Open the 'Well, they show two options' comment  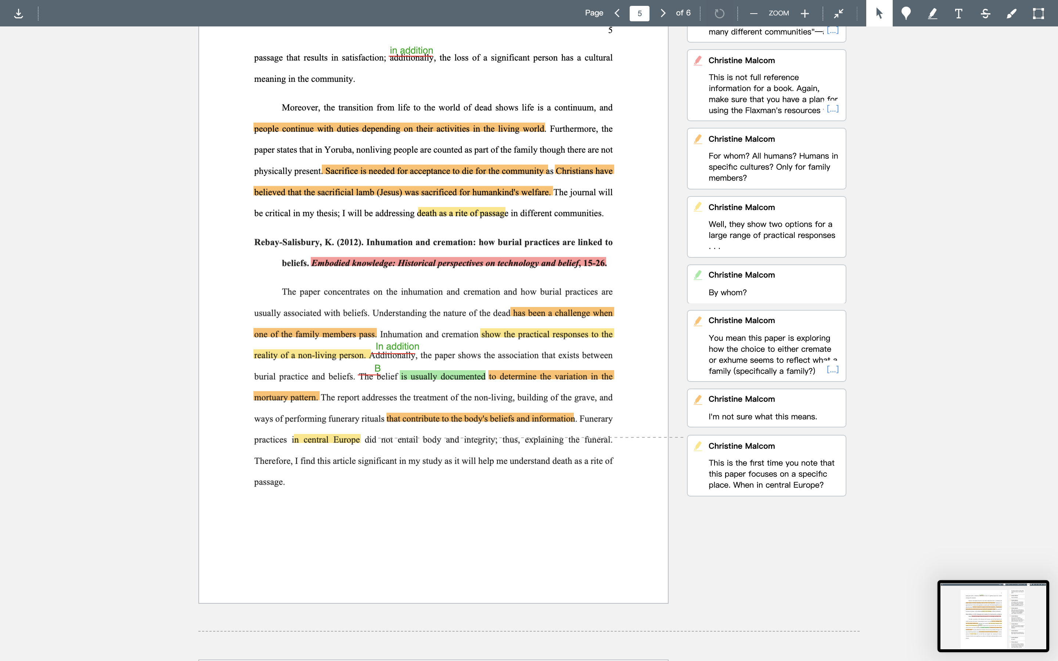(766, 227)
